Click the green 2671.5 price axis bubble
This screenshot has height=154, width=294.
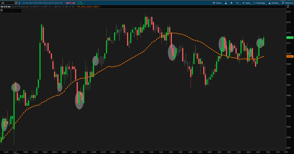point(290,38)
